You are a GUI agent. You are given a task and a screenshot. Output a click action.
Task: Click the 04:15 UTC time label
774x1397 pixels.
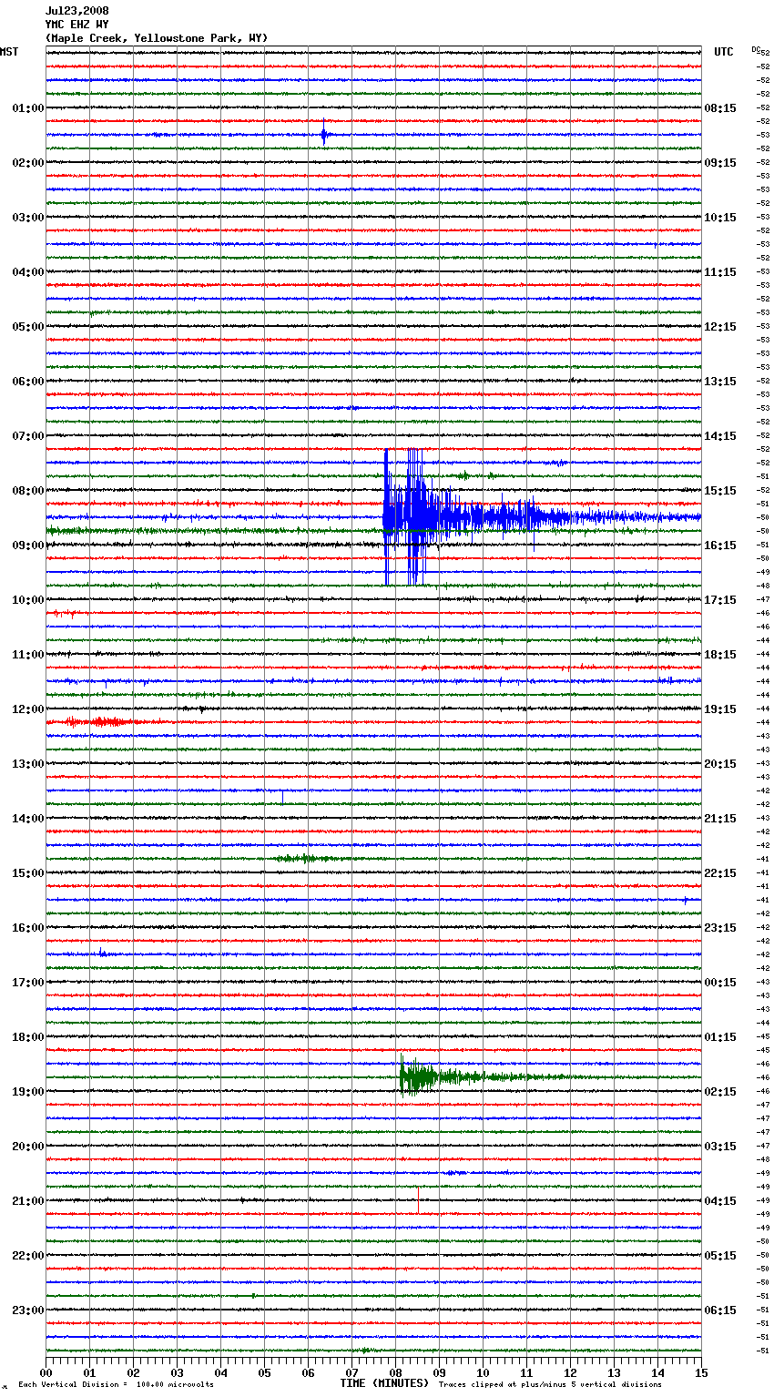pyautogui.click(x=720, y=1201)
